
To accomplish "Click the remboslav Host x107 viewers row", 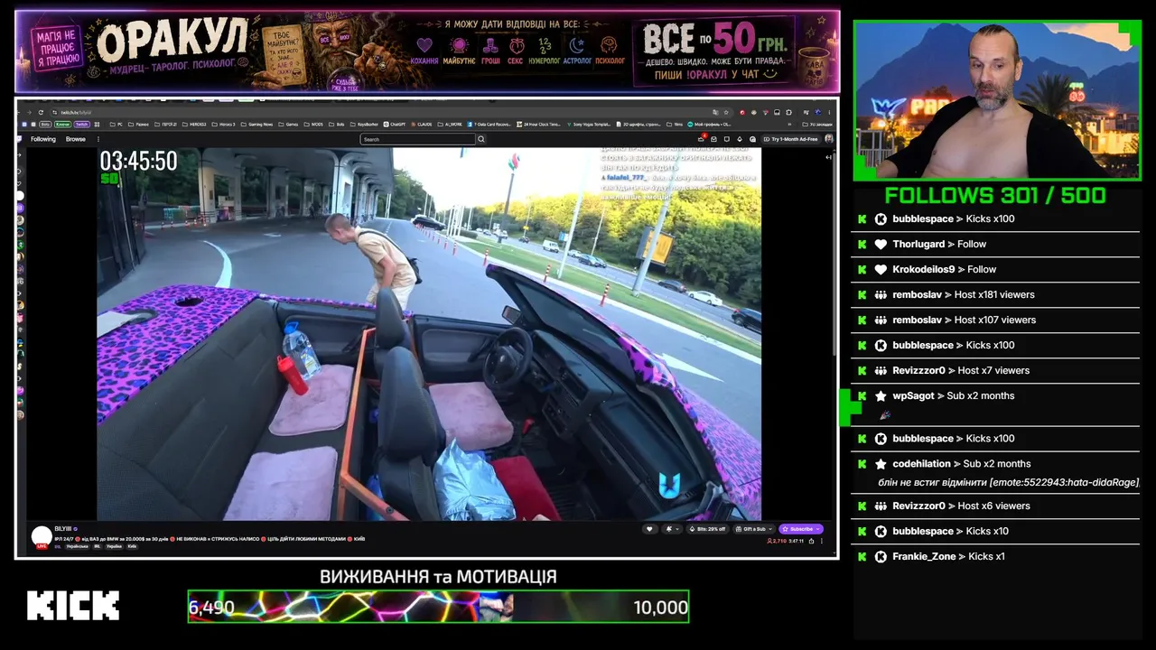I will click(995, 320).
